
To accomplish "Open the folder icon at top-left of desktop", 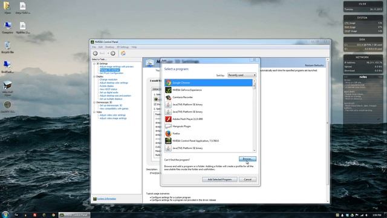I will [x=7, y=7].
